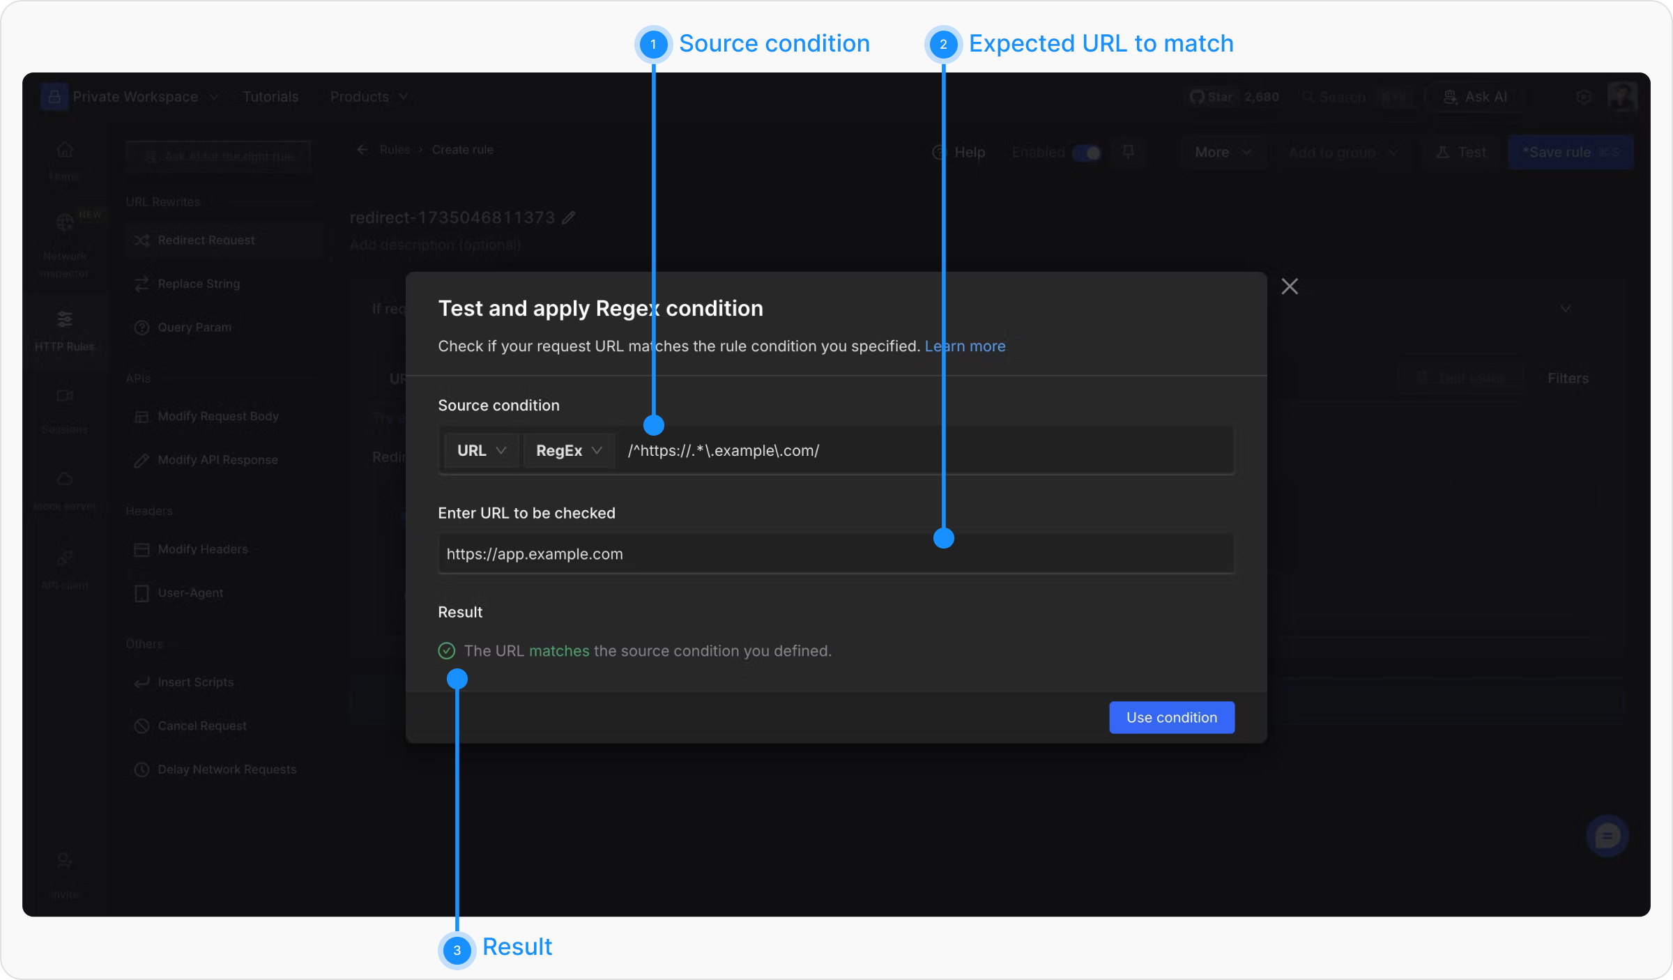Image resolution: width=1673 pixels, height=980 pixels.
Task: Click the Use condition button
Action: 1171,717
